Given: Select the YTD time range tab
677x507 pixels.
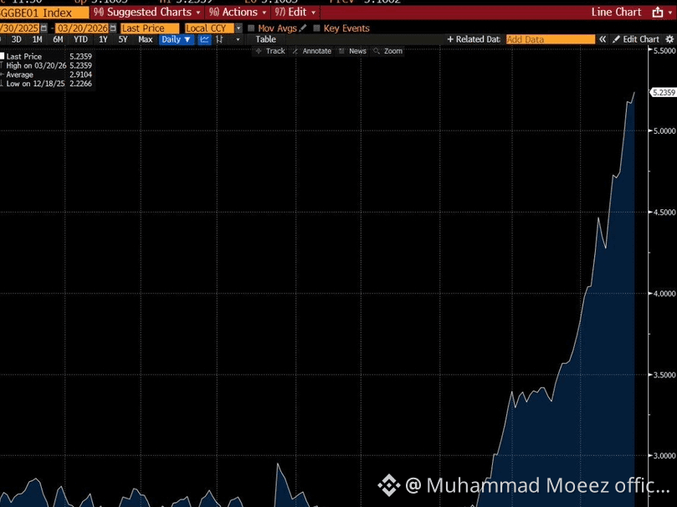Looking at the screenshot, I should point(80,39).
